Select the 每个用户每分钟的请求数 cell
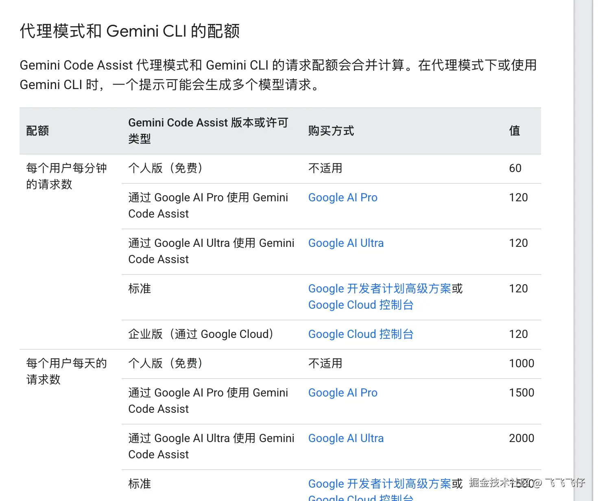 [x=66, y=176]
